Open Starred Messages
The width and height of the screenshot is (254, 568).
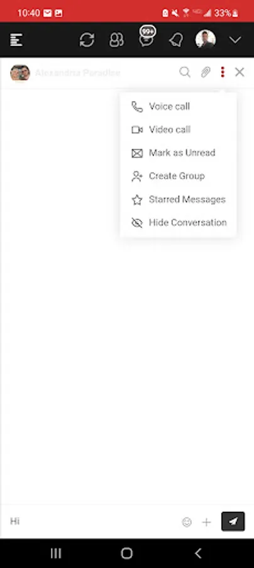[x=178, y=199]
